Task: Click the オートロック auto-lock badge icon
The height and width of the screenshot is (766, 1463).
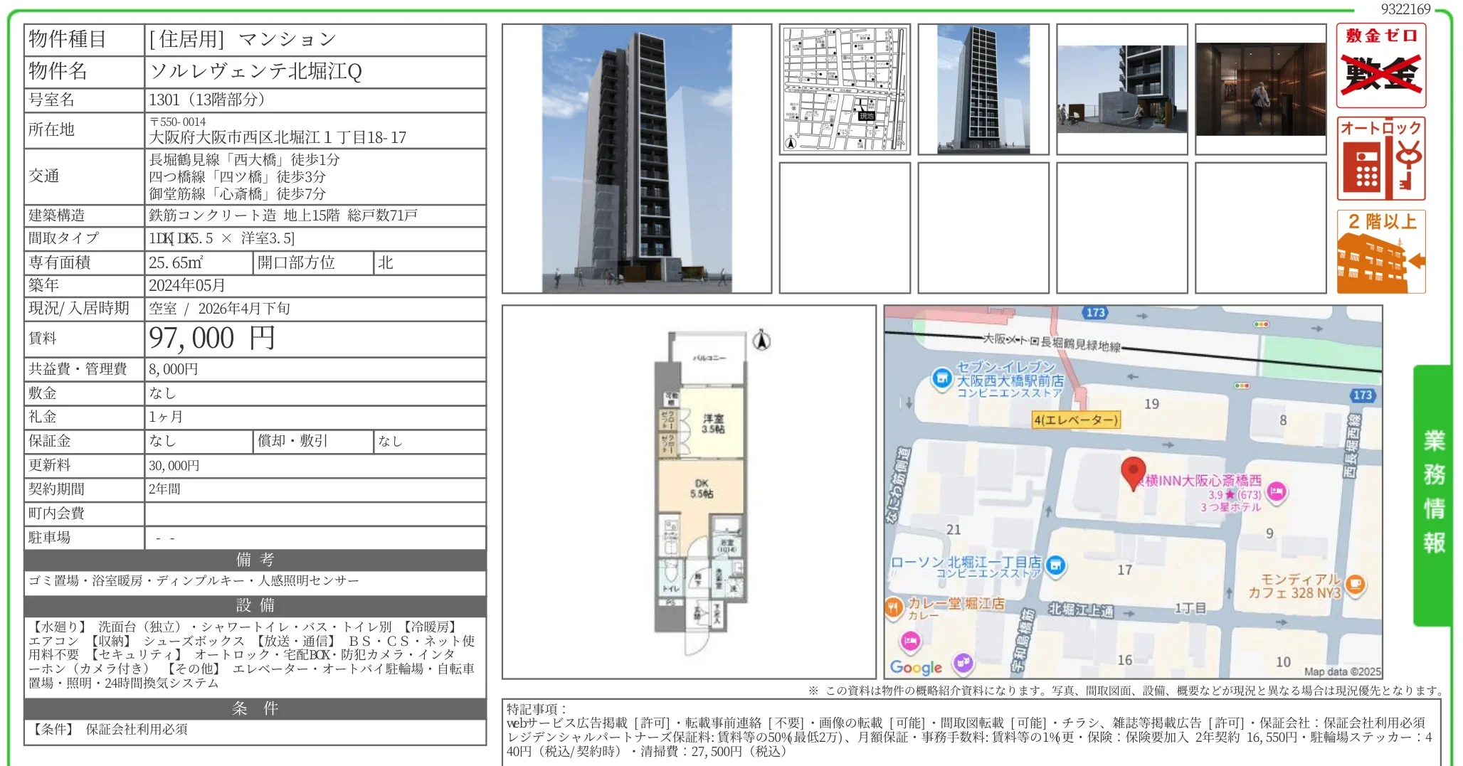Action: click(1380, 158)
